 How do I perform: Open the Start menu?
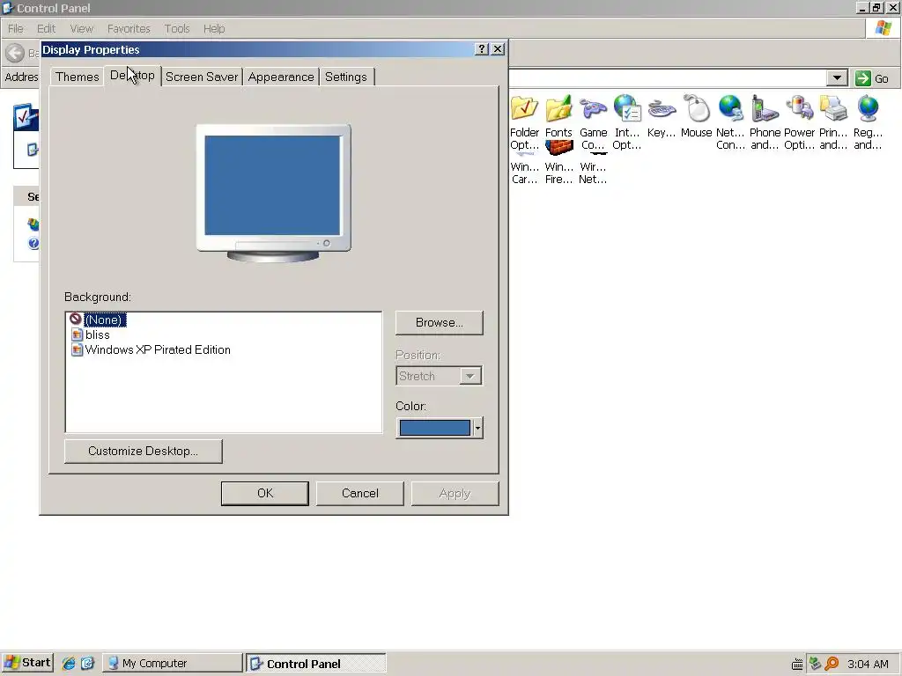(x=27, y=663)
